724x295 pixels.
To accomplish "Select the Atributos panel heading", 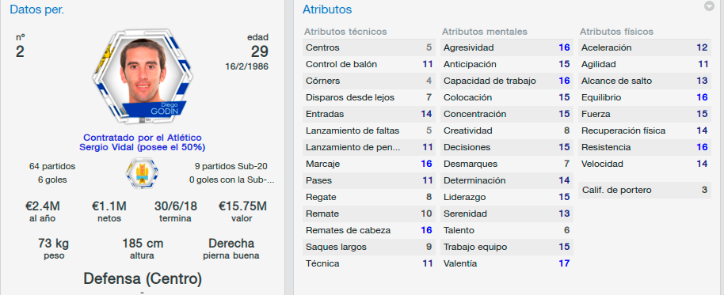I will coord(327,9).
